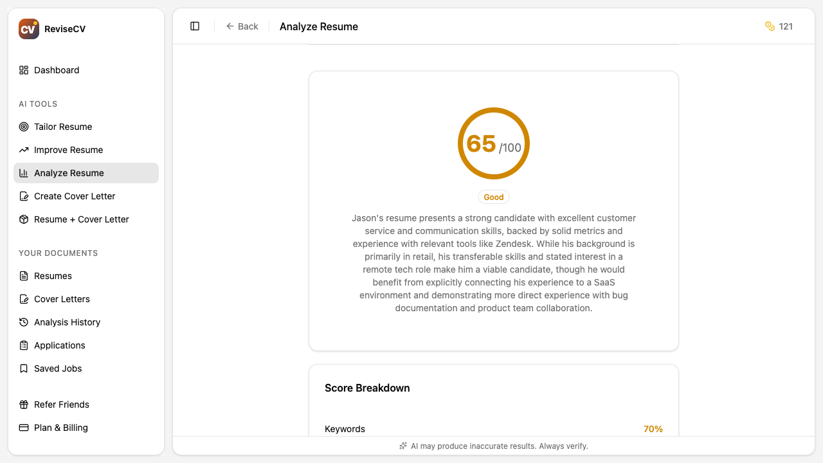
Task: Select the Tailor Resume tool icon
Action: 24,127
